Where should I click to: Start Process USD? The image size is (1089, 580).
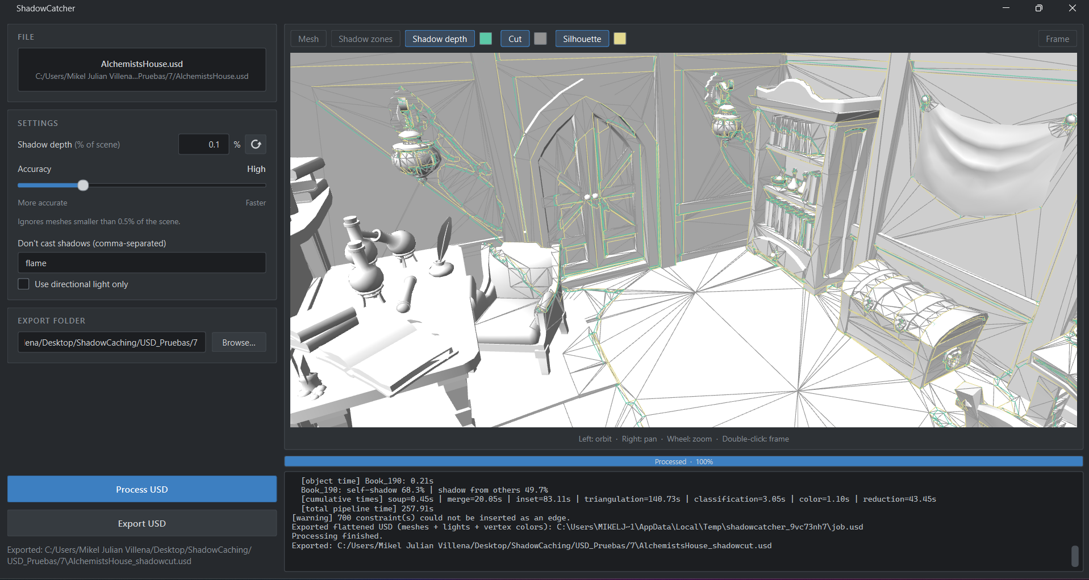142,489
